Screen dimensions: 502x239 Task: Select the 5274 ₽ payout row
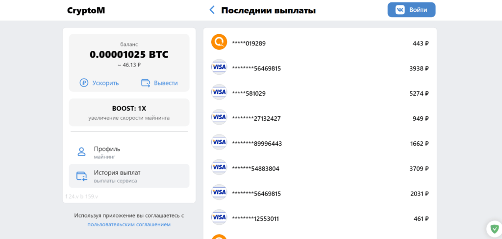320,93
